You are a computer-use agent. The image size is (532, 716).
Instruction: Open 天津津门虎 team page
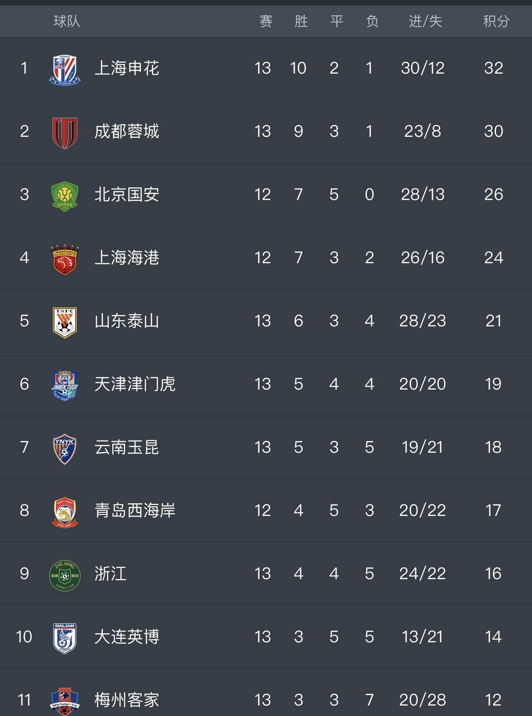click(135, 384)
